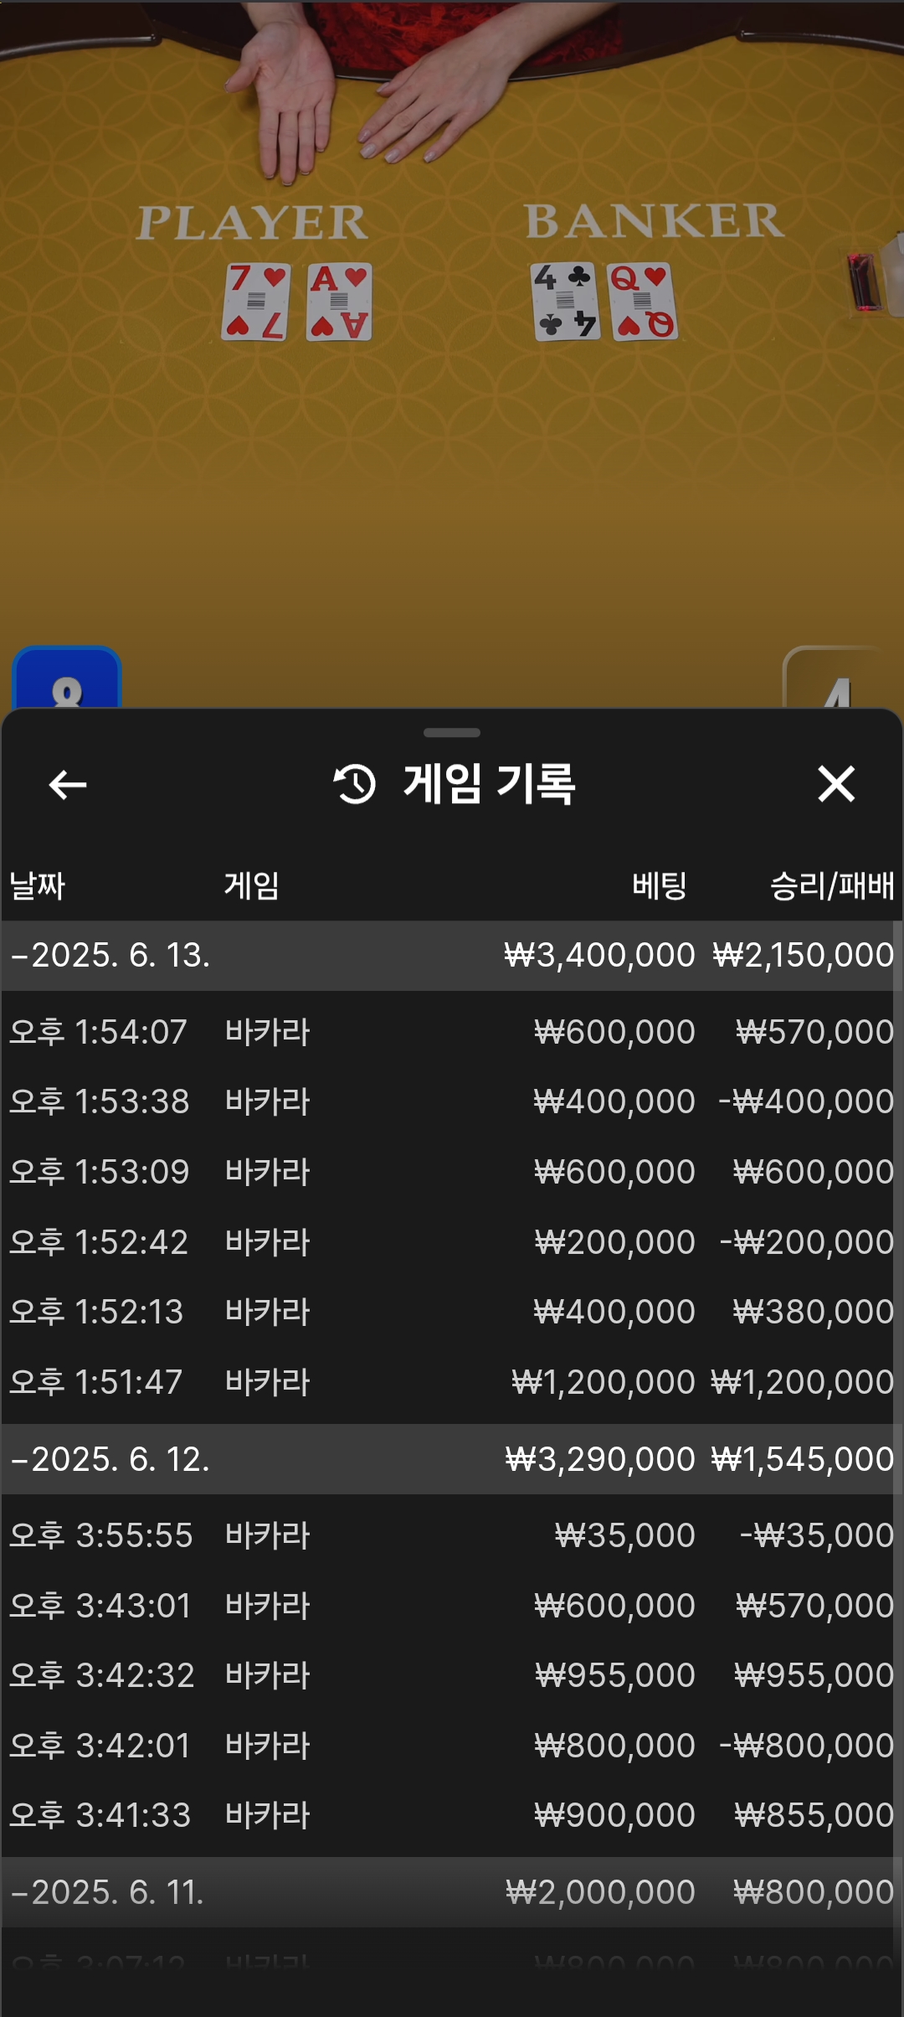Open the 오후 3:42:01 baccarat record

(x=452, y=1746)
